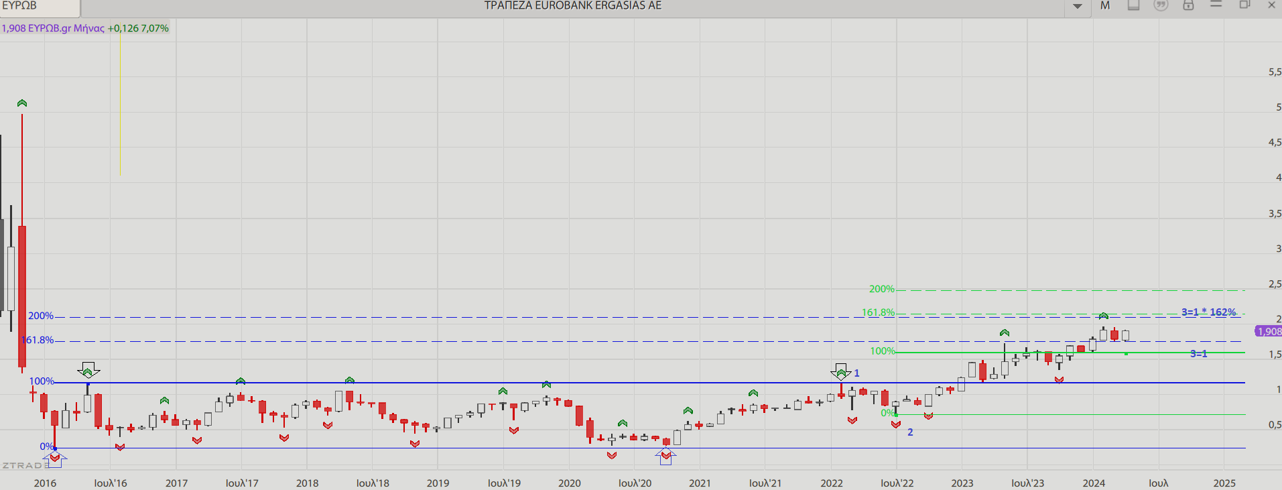The height and width of the screenshot is (490, 1282).
Task: Select the up-arrow marker below late 2020 low
Action: pyautogui.click(x=665, y=456)
